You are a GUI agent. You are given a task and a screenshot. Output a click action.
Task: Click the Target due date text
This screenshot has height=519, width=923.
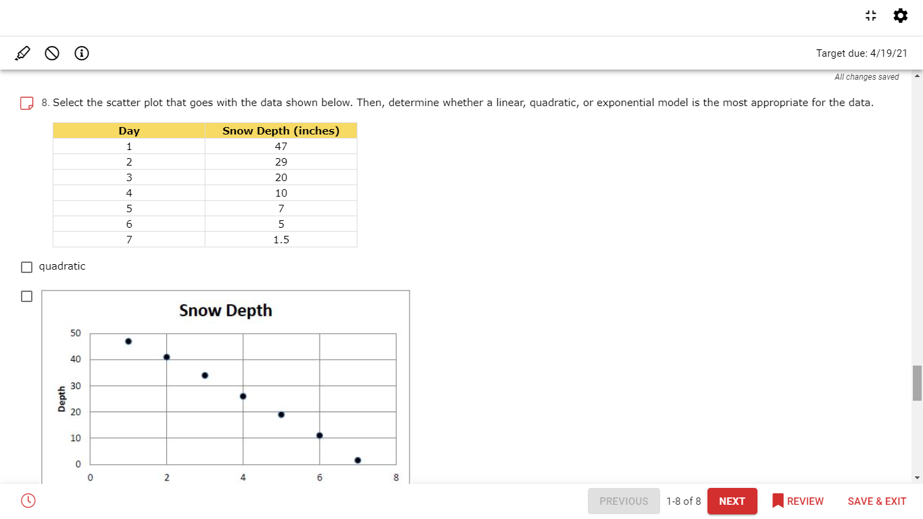pyautogui.click(x=861, y=53)
